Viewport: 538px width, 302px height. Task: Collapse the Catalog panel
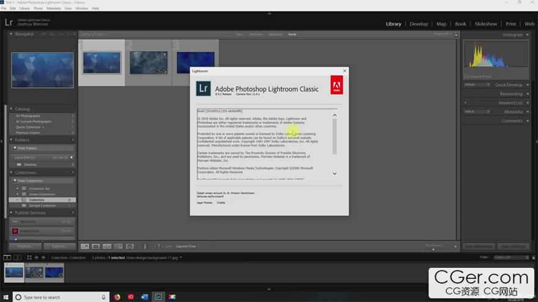pyautogui.click(x=11, y=109)
